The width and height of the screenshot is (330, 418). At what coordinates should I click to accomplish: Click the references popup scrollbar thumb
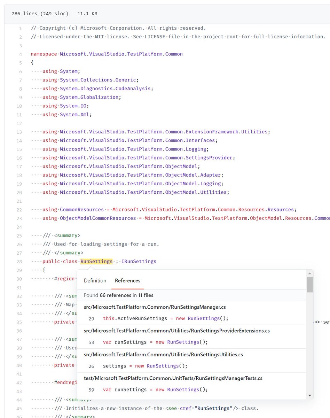click(x=309, y=284)
